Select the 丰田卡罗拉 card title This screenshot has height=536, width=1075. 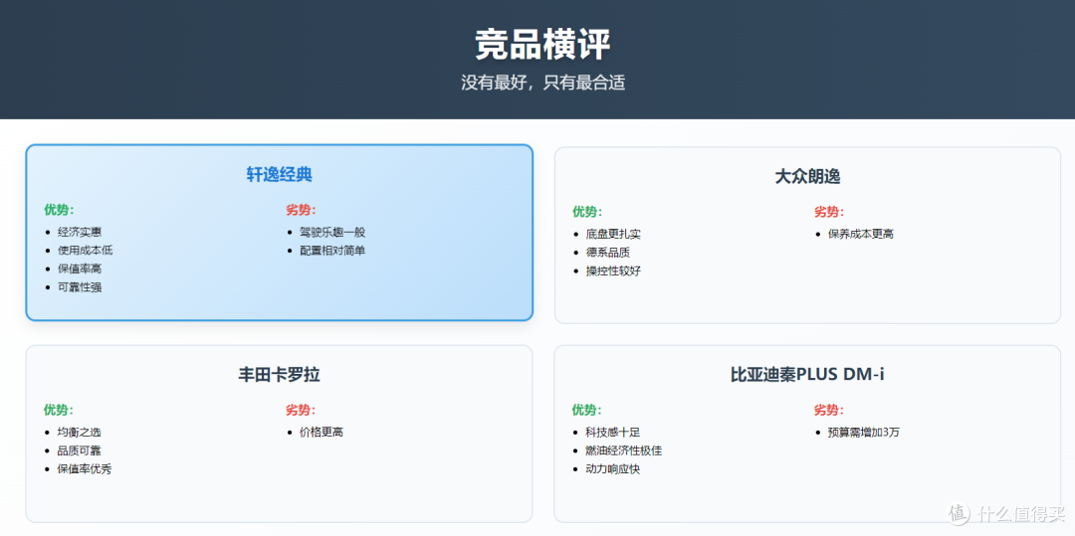point(279,375)
